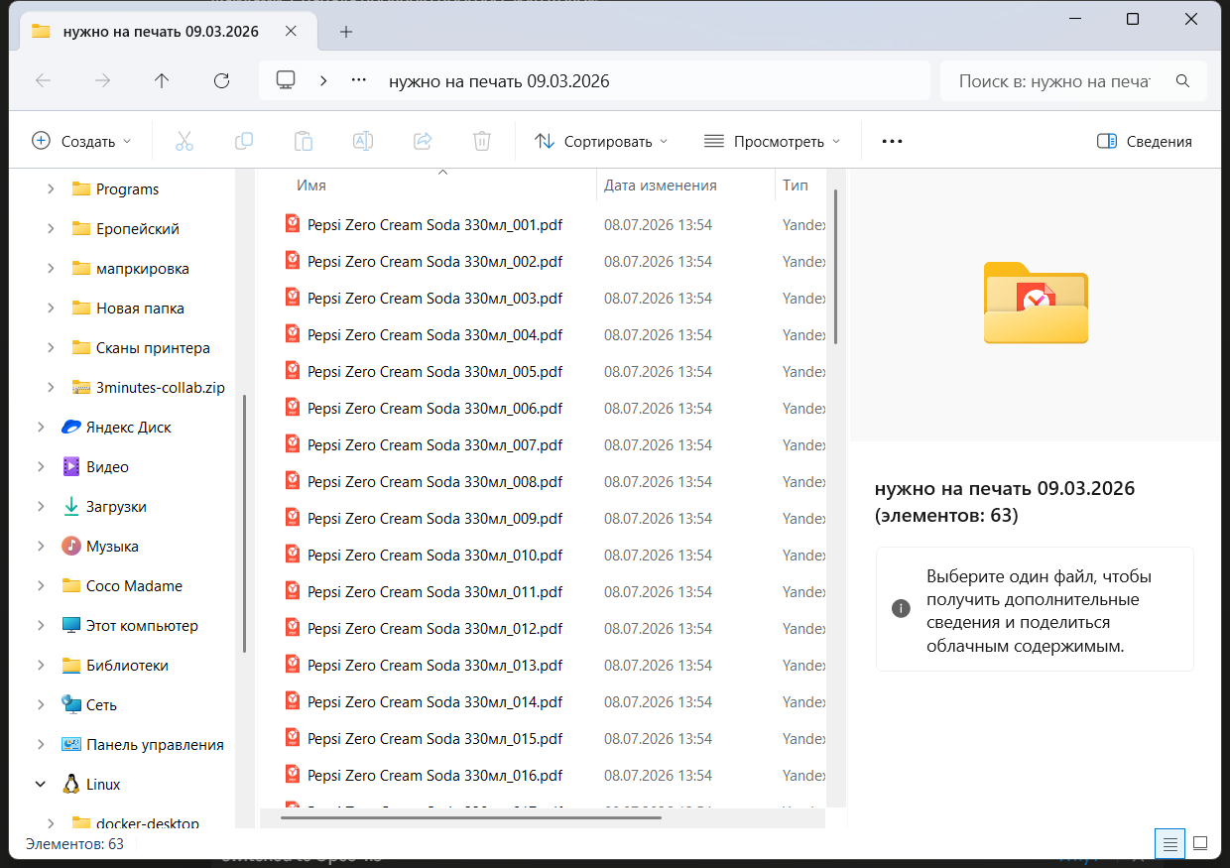This screenshot has width=1230, height=868.
Task: Toggle the Сведения details pane
Action: 1145,141
